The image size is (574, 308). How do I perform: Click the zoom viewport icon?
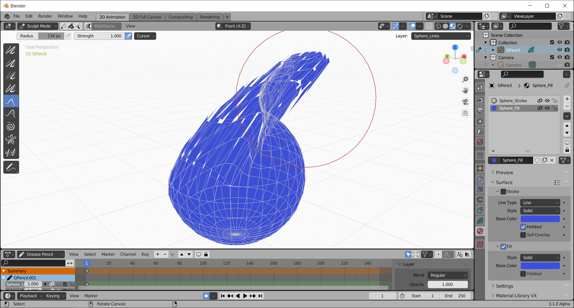(x=465, y=79)
